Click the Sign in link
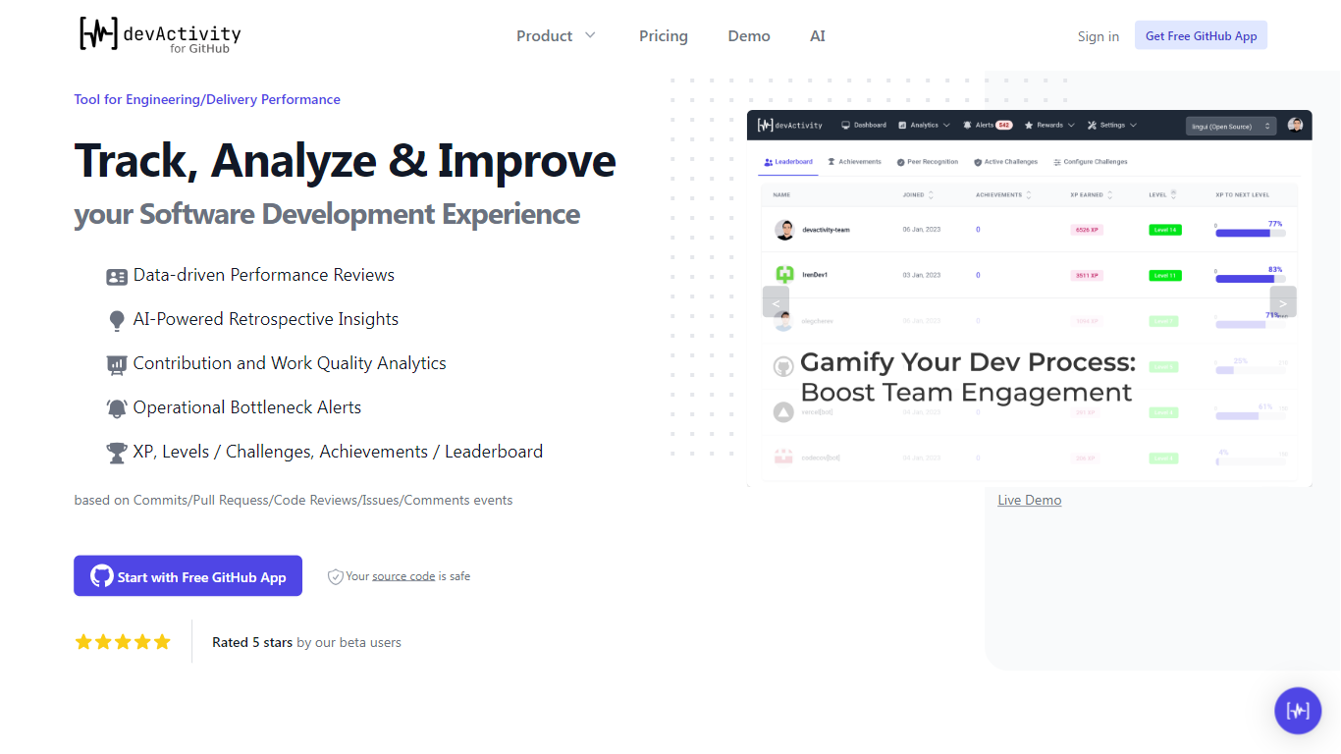 click(1099, 36)
